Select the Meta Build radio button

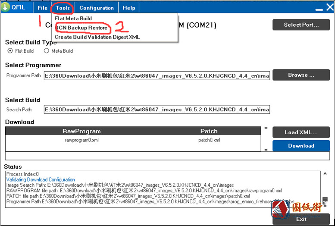[47, 51]
